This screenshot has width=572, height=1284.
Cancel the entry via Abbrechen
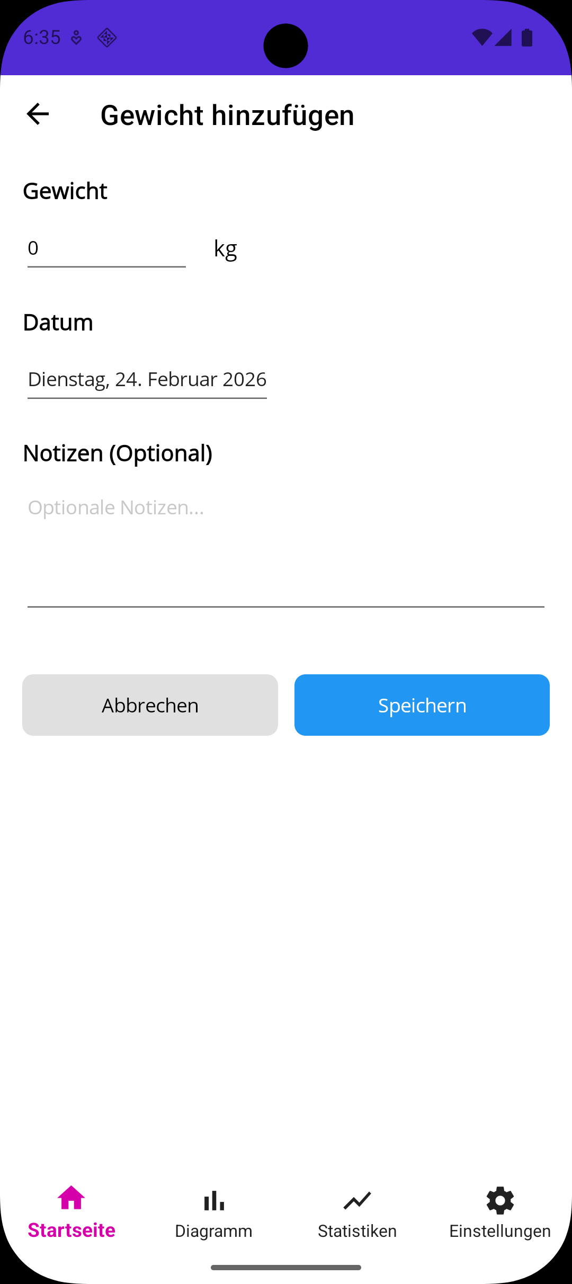coord(150,705)
